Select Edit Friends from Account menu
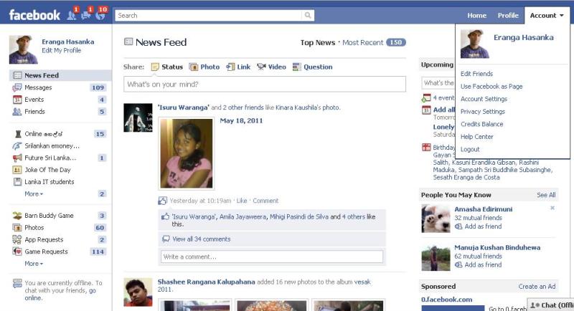 [x=476, y=74]
